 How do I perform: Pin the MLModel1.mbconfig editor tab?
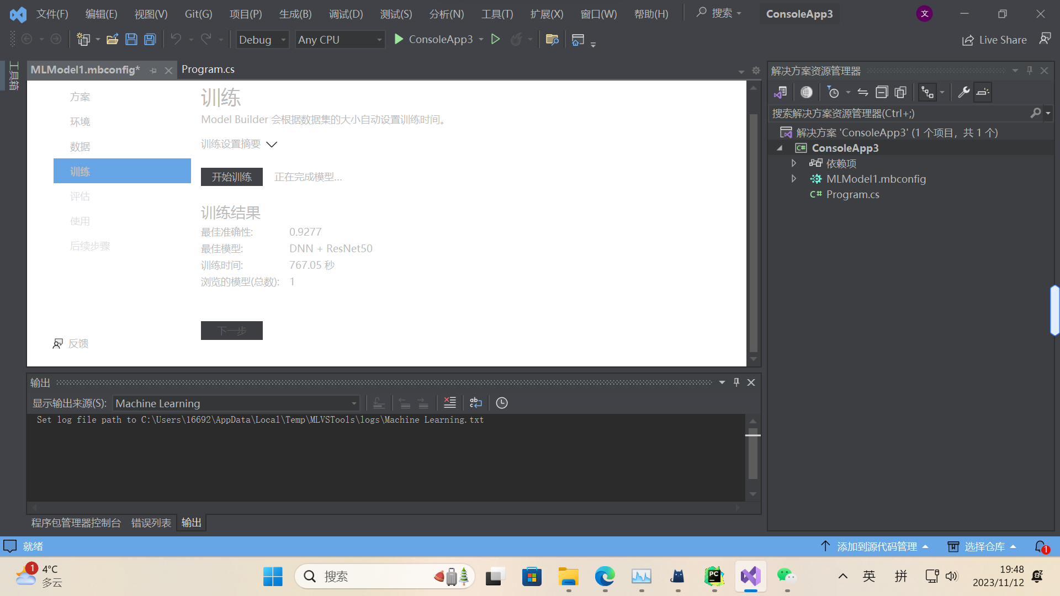pyautogui.click(x=153, y=70)
